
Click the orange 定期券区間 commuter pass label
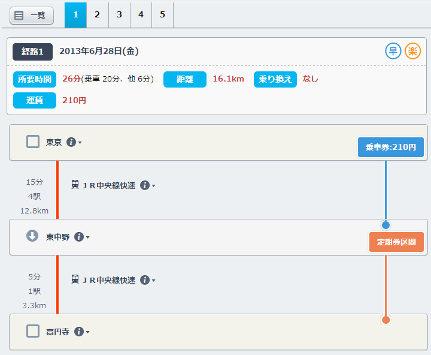(396, 242)
